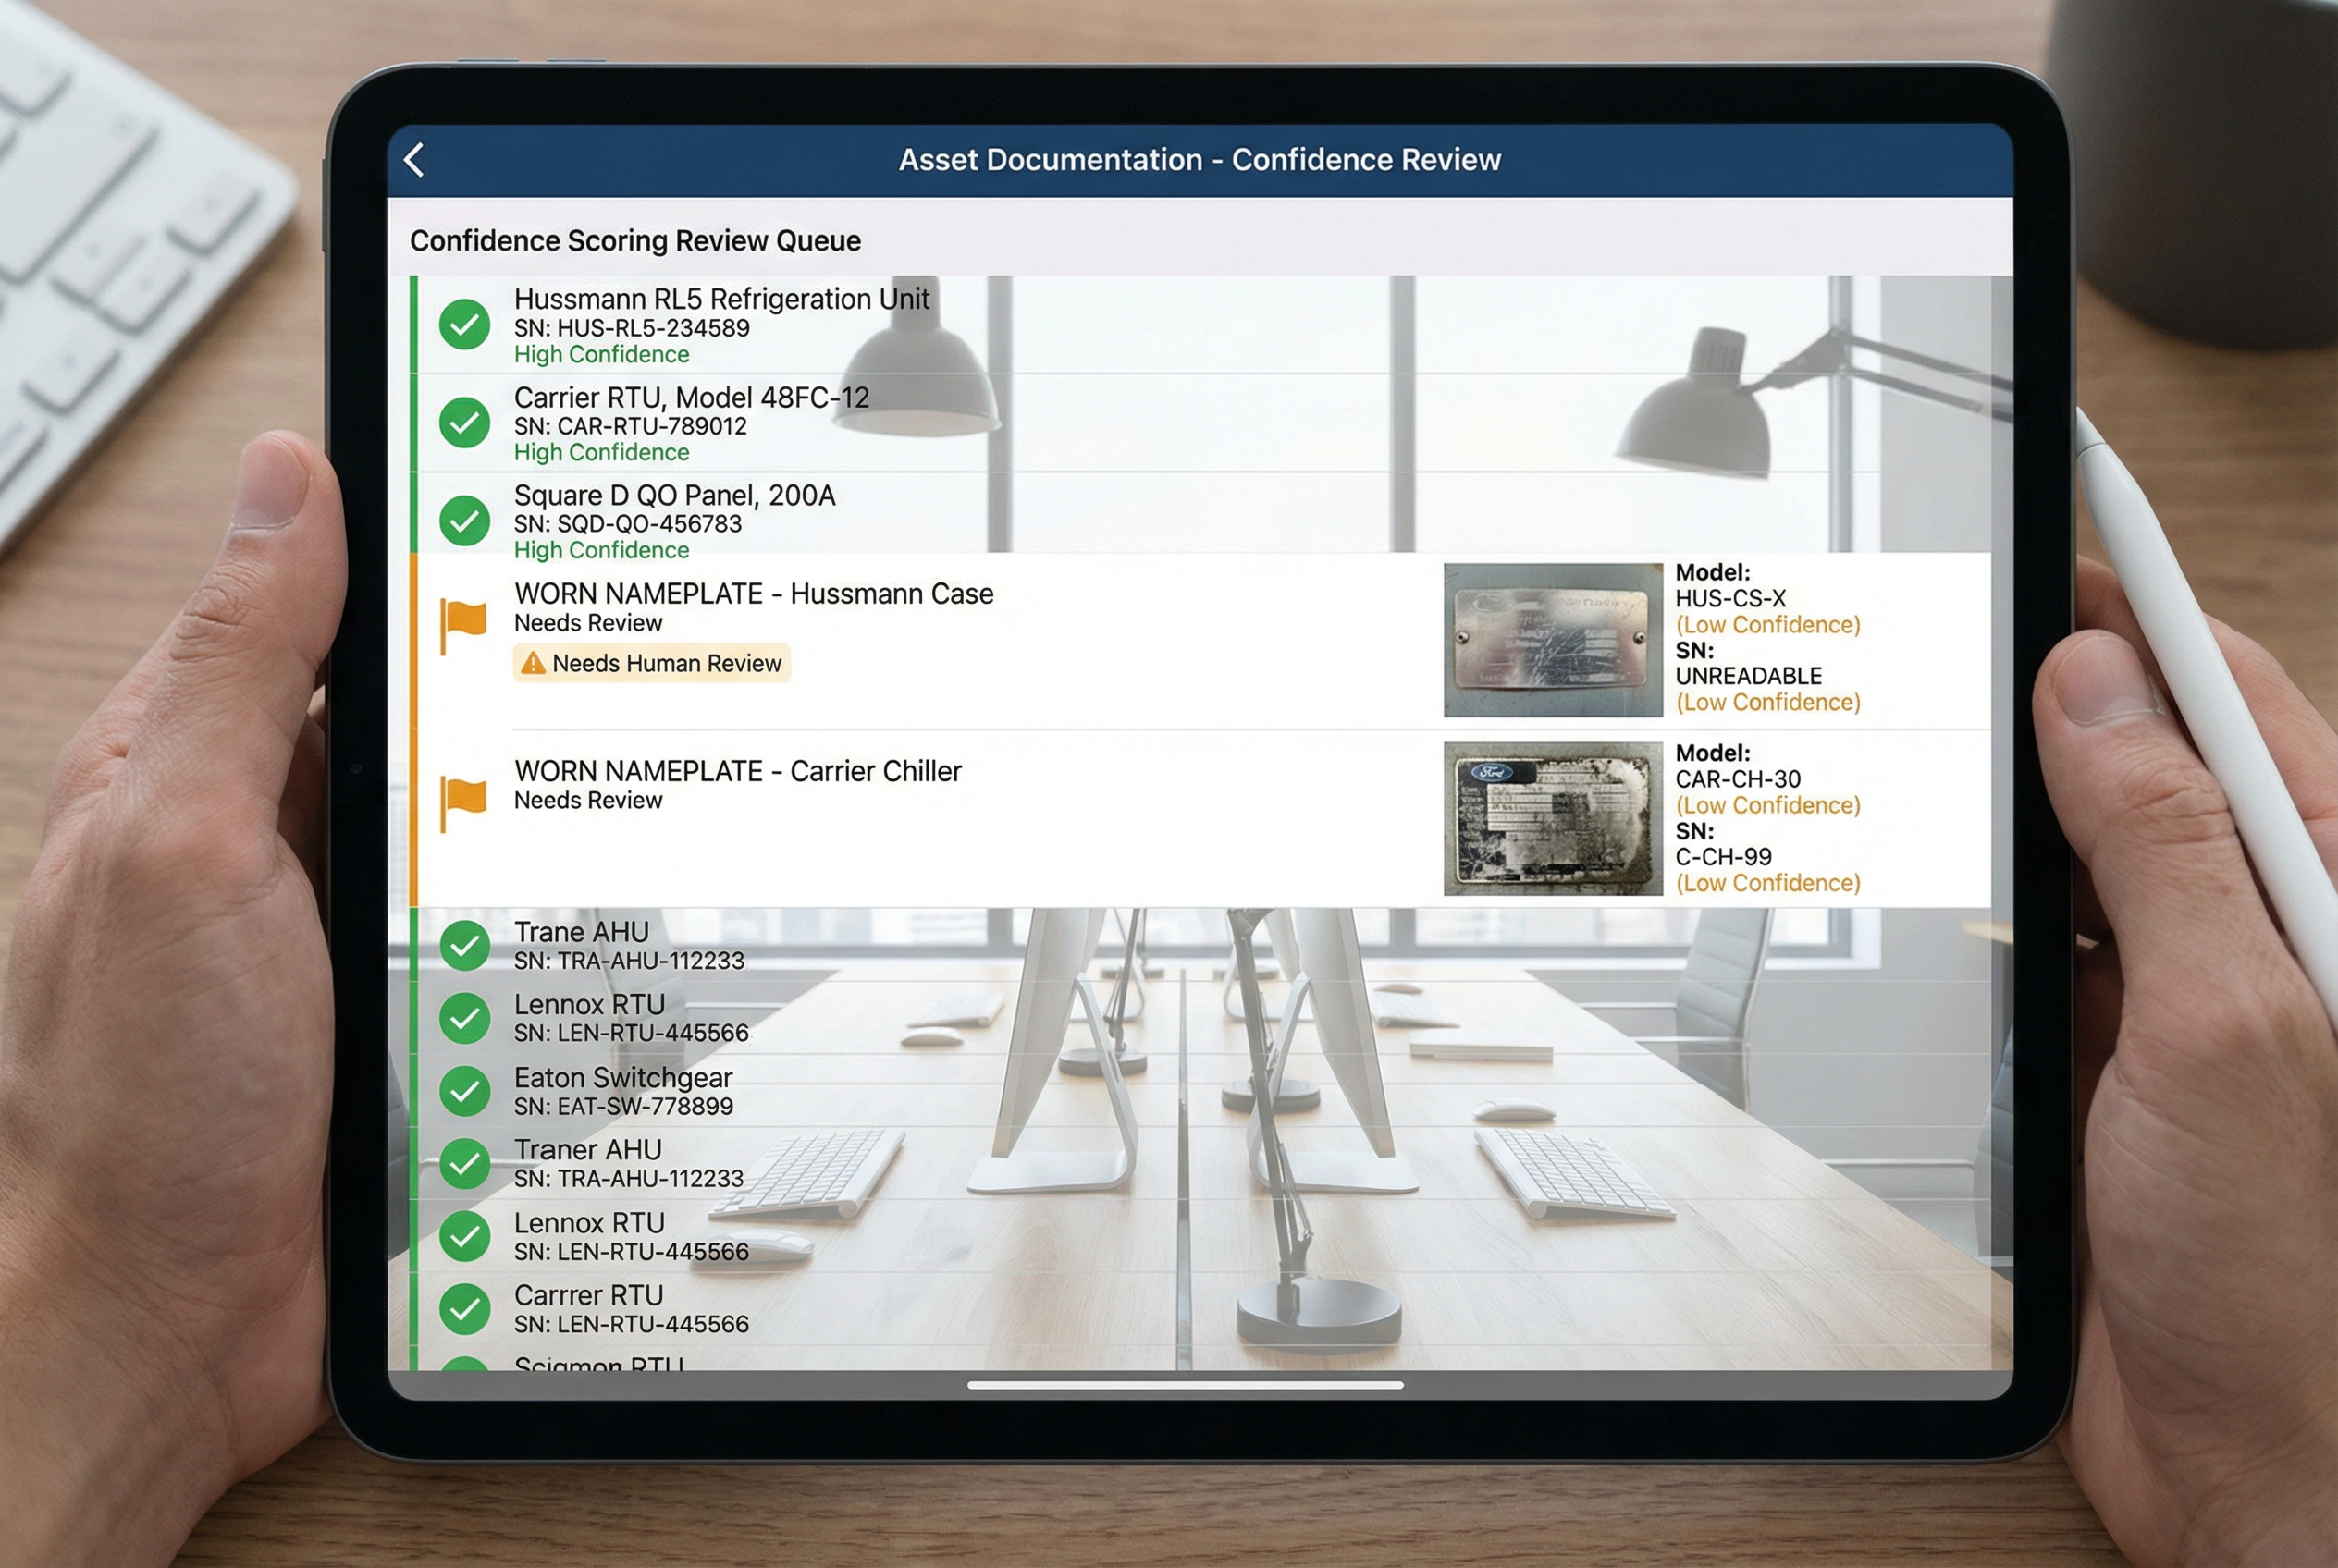Tap orange flag for Carrier Chiller nameplate
The height and width of the screenshot is (1568, 2338).
463,804
